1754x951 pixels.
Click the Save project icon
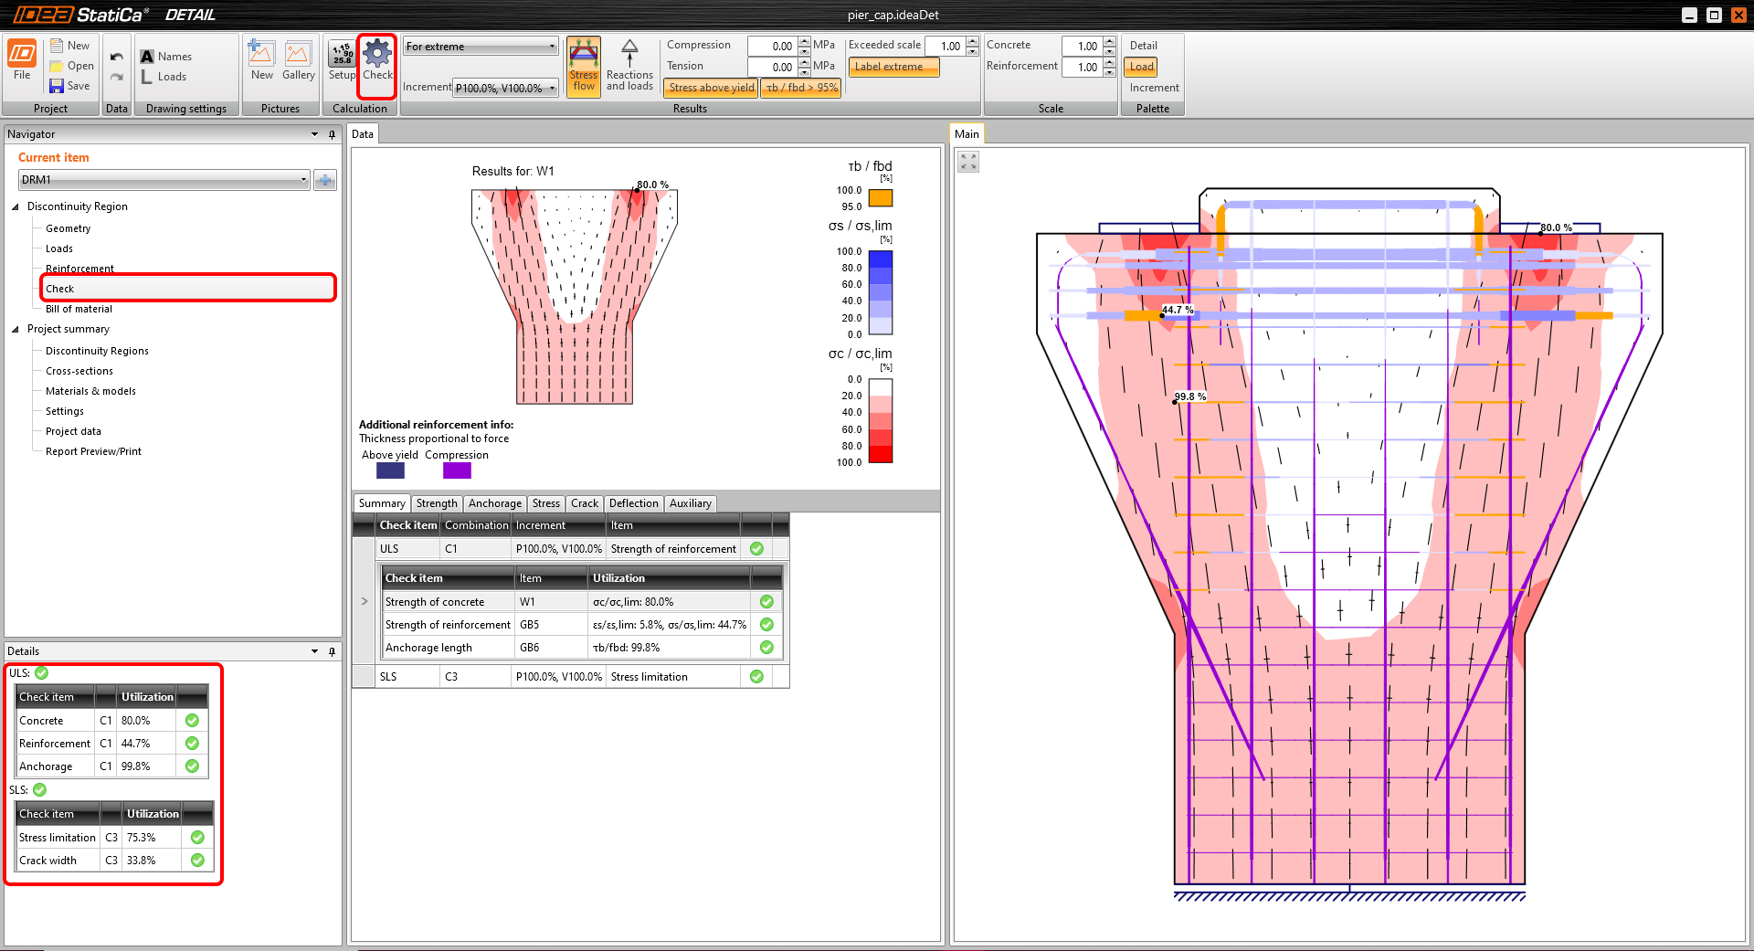58,86
